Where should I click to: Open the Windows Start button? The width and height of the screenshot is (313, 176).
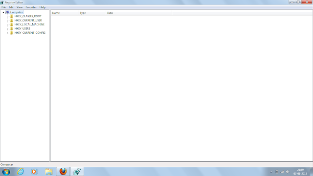click(6, 172)
